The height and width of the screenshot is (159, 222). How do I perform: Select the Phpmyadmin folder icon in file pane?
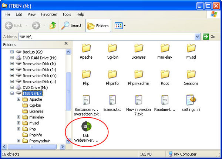(x=139, y=74)
